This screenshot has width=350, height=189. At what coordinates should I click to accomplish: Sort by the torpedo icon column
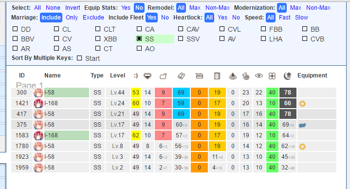(181, 76)
